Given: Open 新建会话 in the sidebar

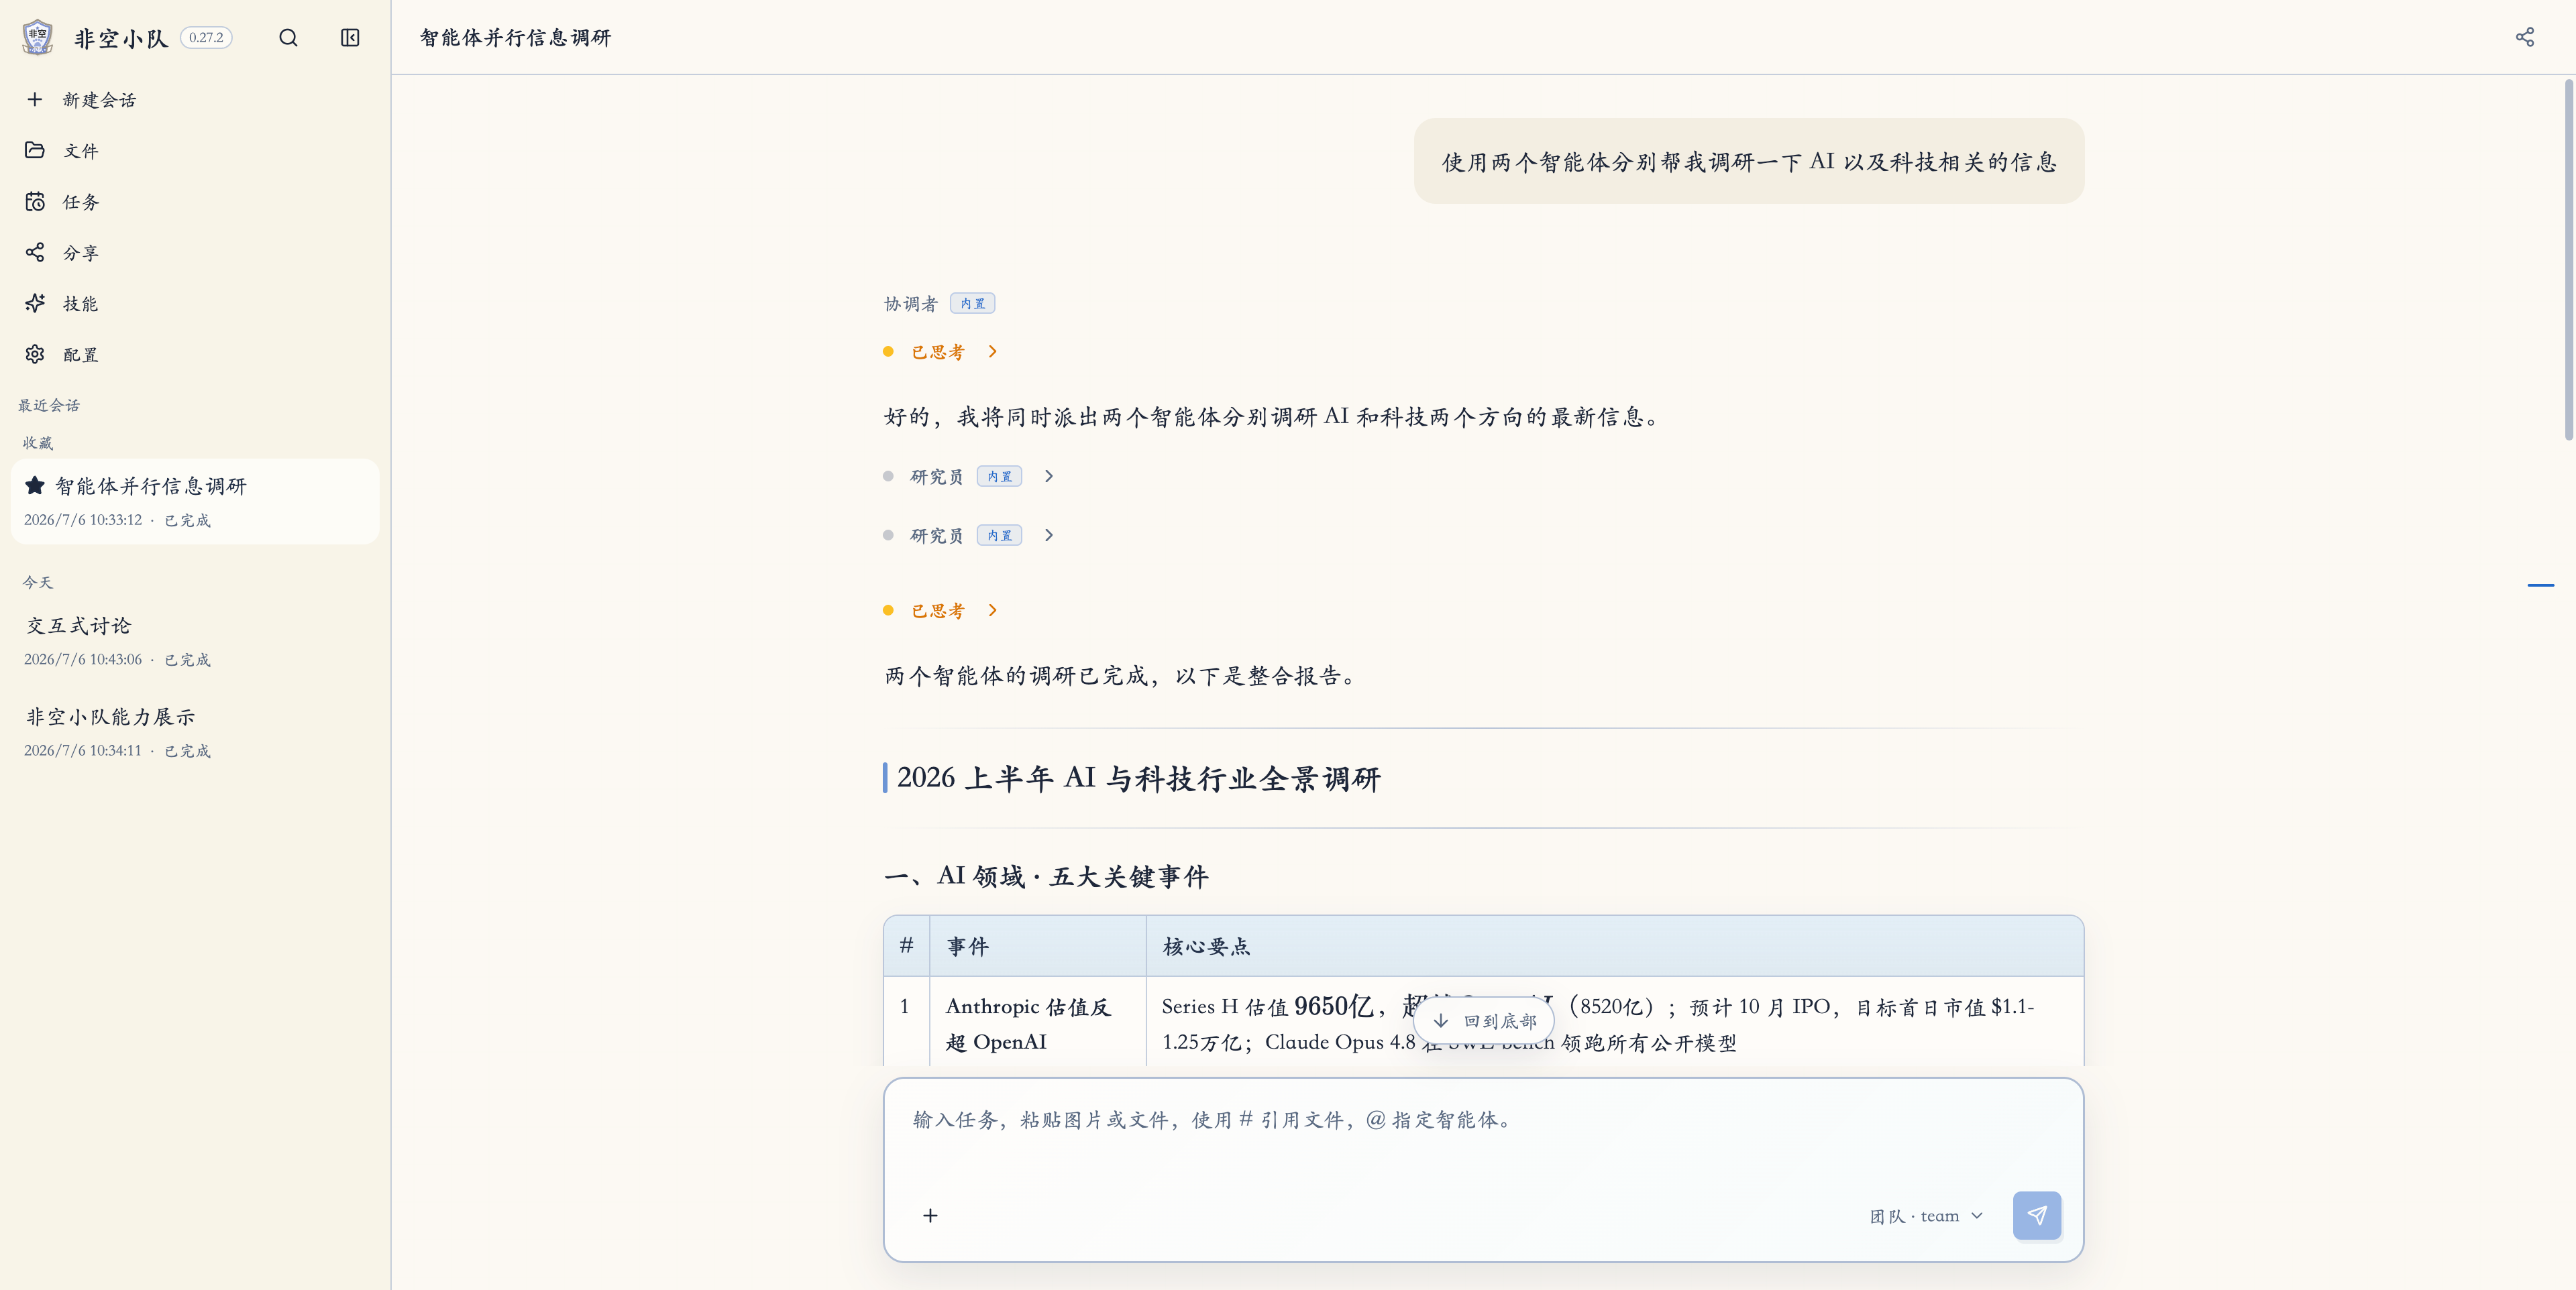Looking at the screenshot, I should coord(195,99).
